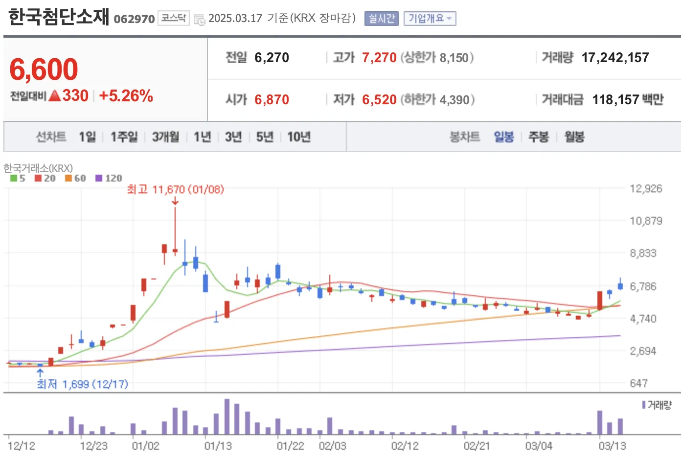681x464 pixels.
Task: Click the stock name 한국첨단소재
Action: click(59, 17)
